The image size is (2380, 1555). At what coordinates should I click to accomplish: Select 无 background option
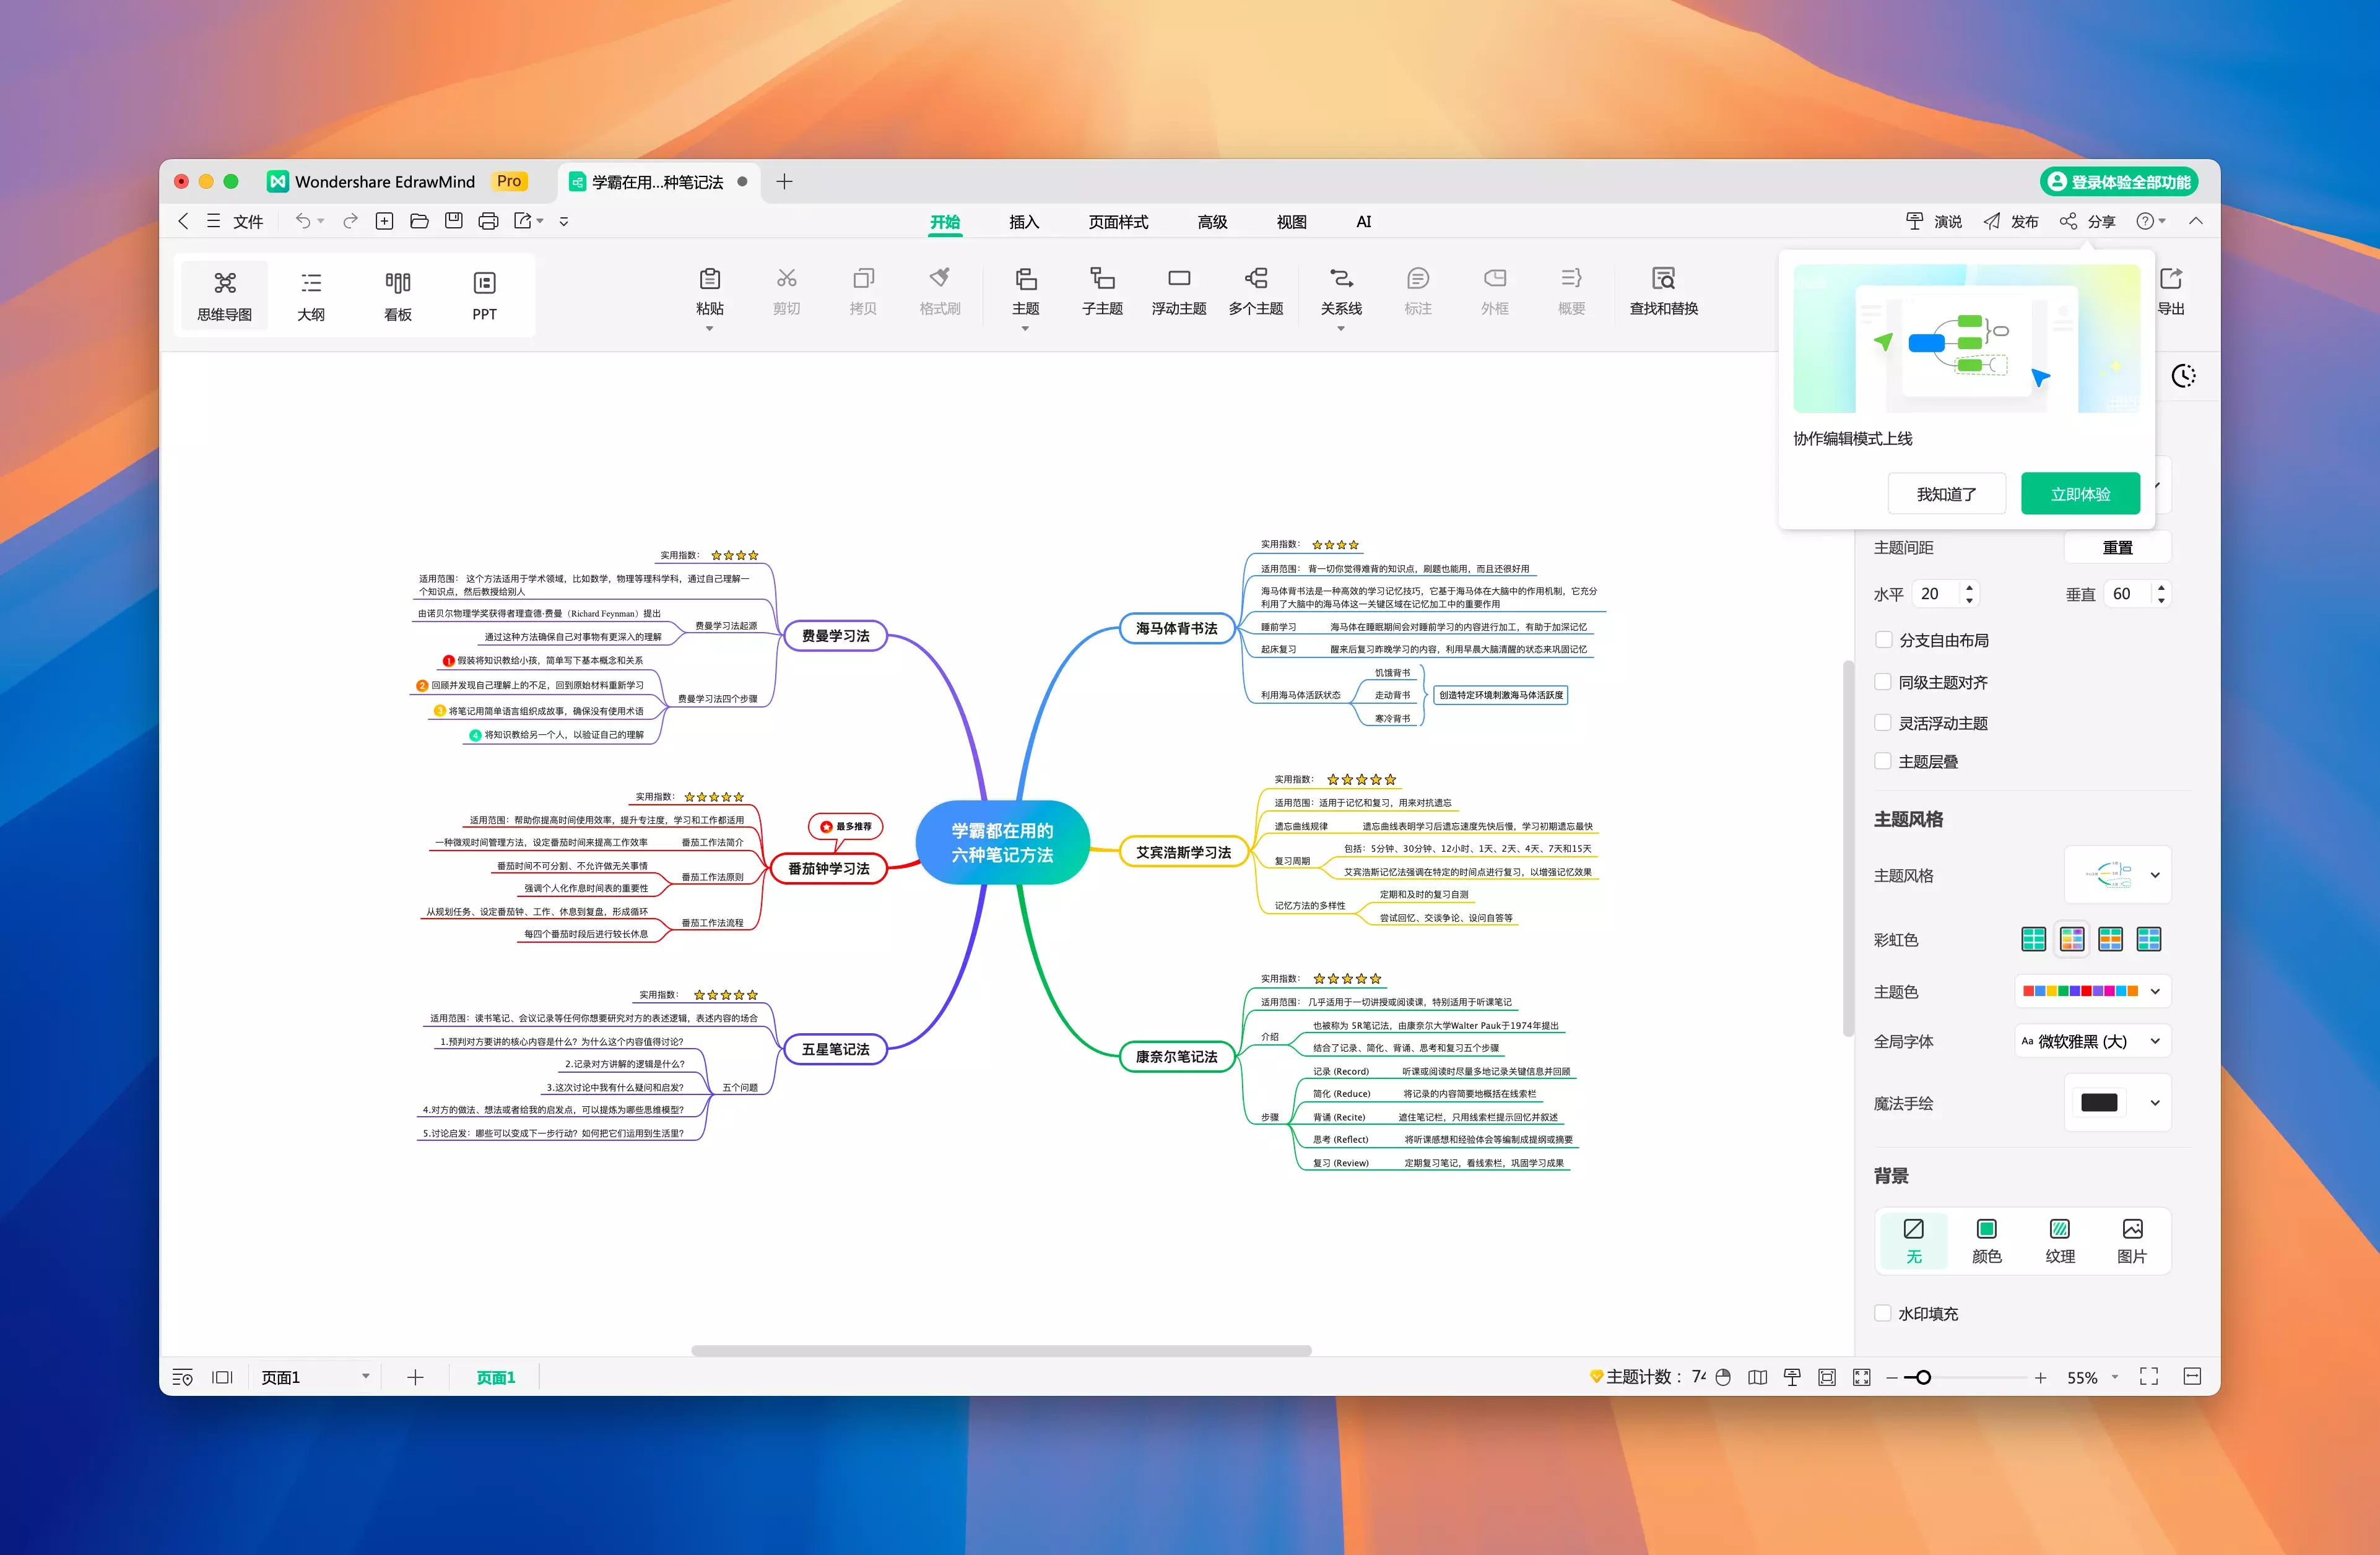pos(1913,1241)
